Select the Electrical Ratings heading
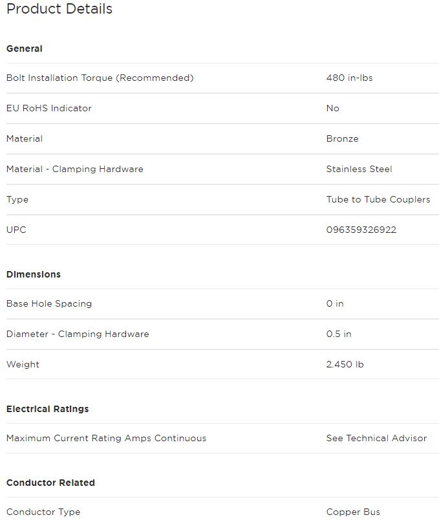 (x=47, y=409)
